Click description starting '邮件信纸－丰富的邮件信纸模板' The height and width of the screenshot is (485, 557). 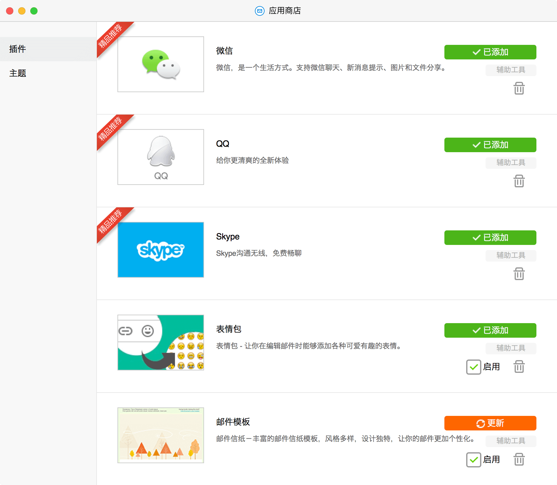pyautogui.click(x=345, y=439)
